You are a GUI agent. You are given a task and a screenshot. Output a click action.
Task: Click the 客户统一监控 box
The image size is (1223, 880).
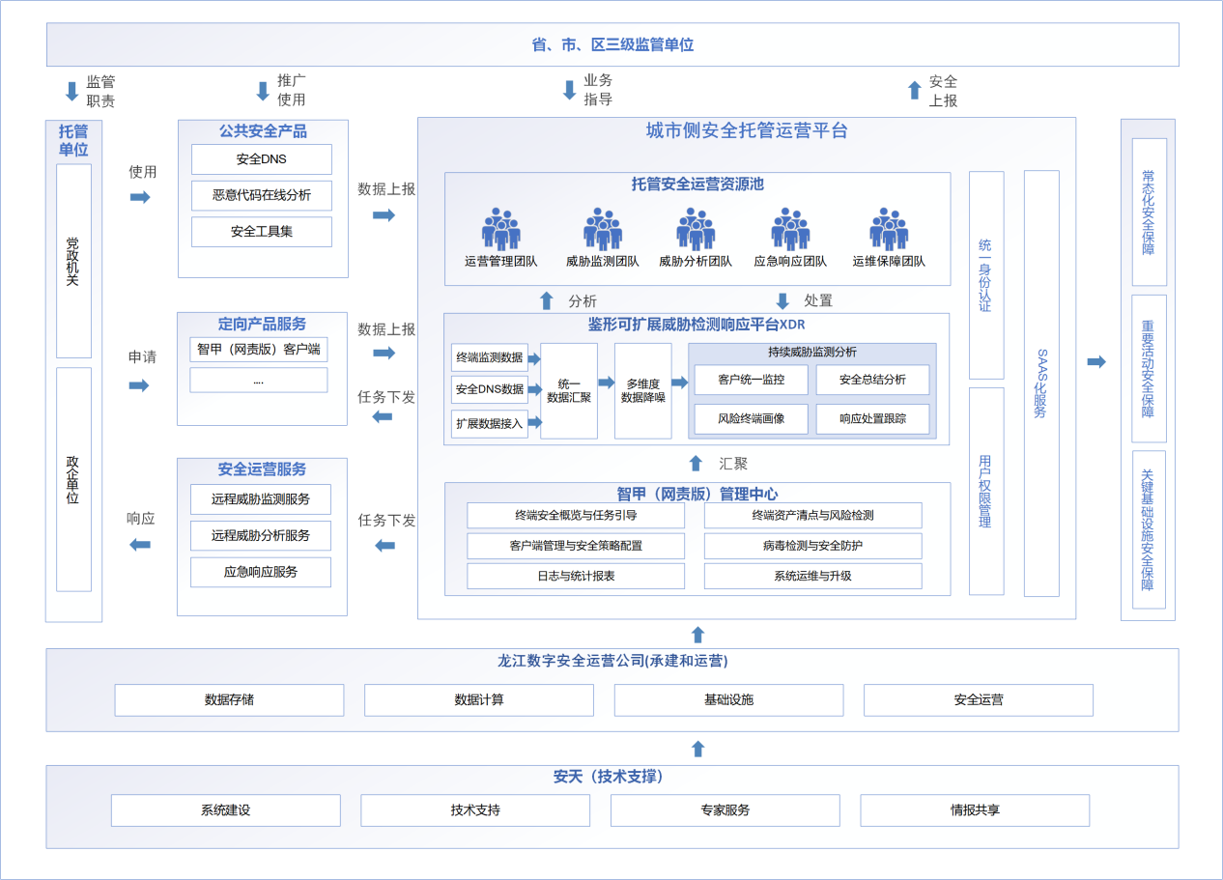pos(751,380)
